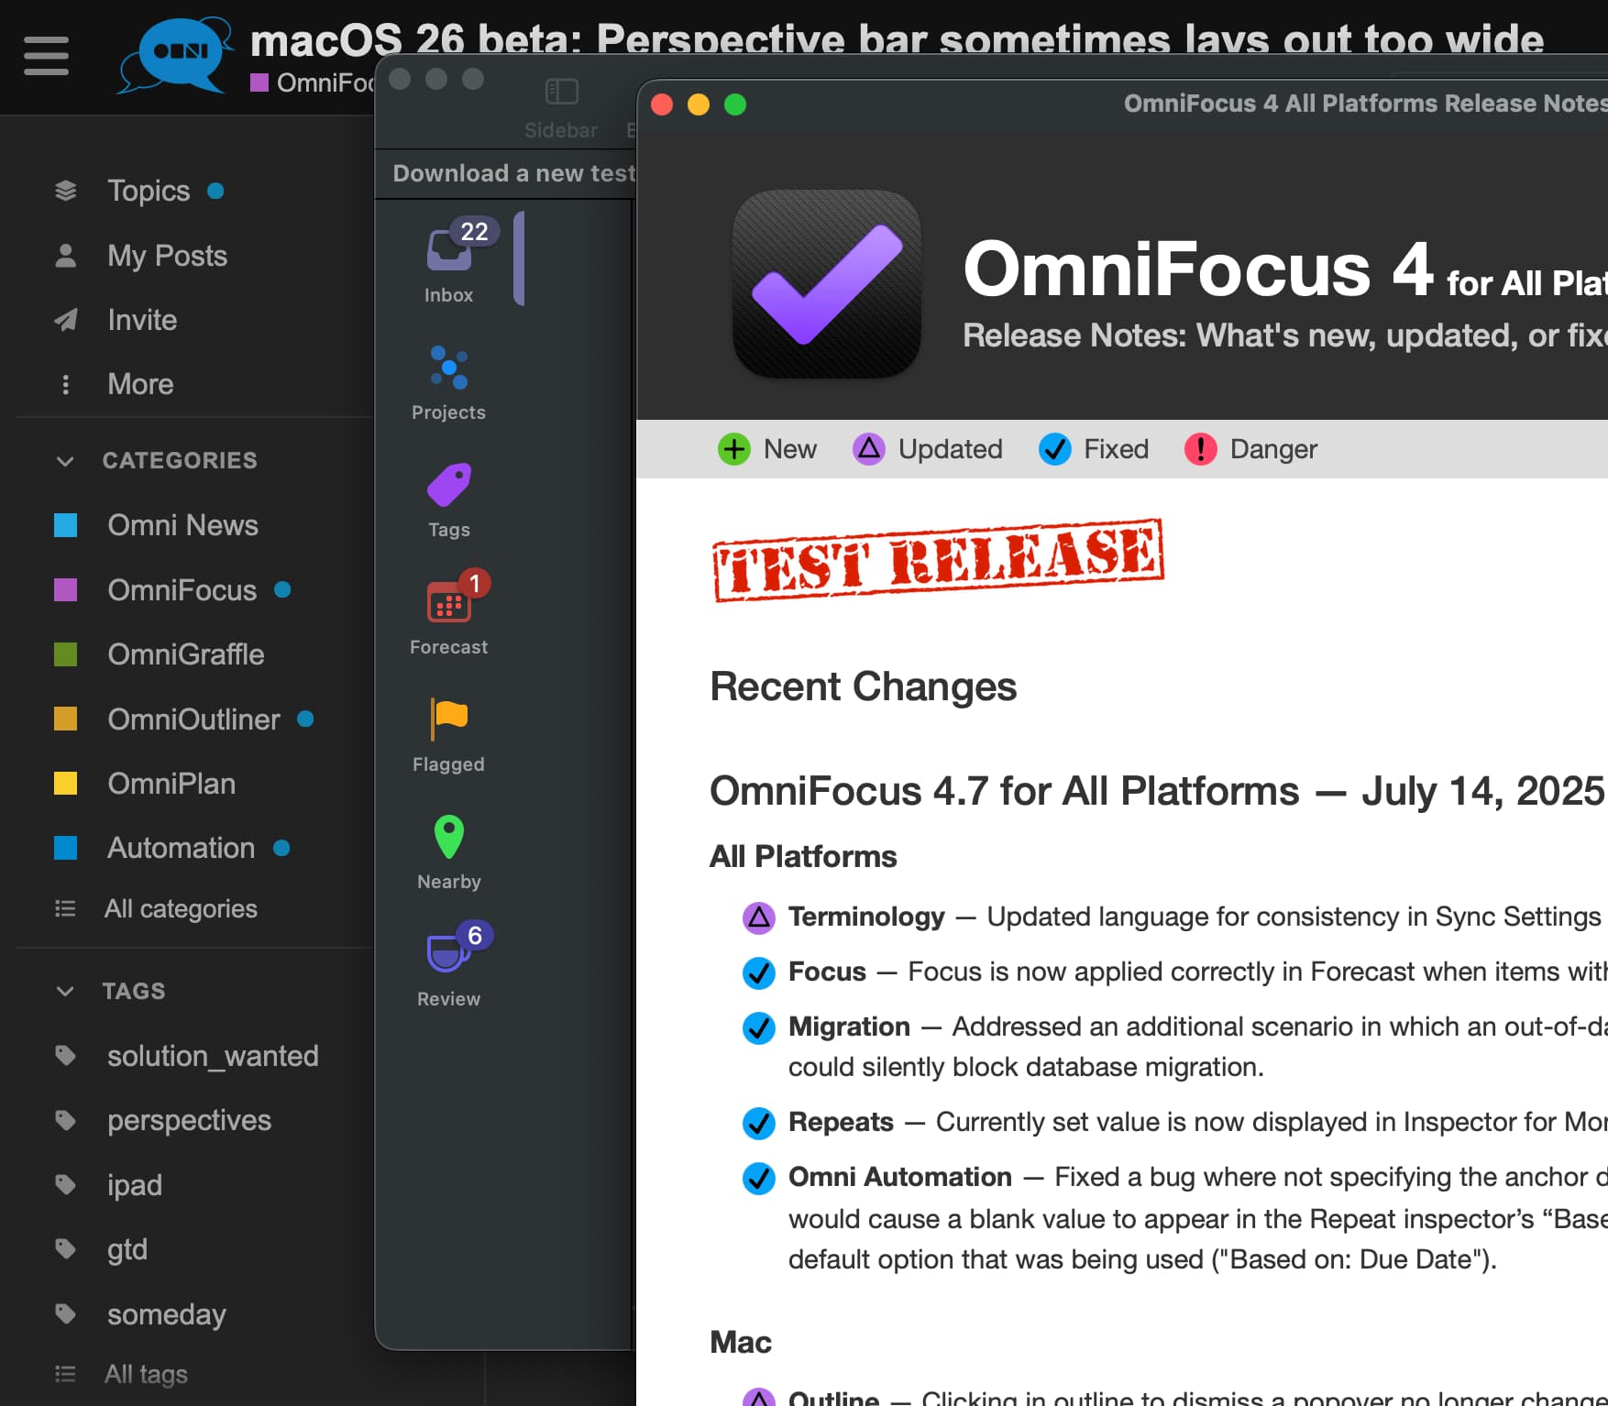Viewport: 1608px width, 1406px height.
Task: Click the Mac section heading
Action: tap(741, 1342)
